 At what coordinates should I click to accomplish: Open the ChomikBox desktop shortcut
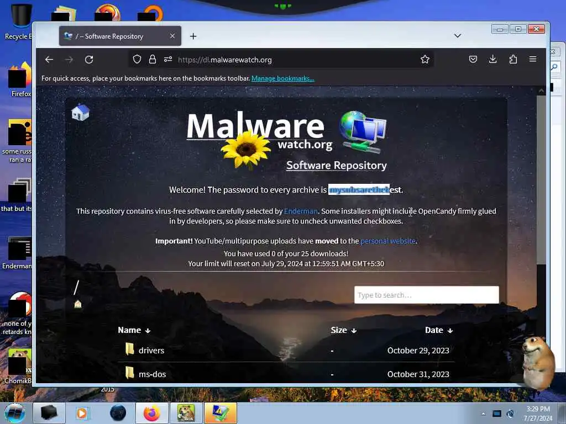point(19,367)
